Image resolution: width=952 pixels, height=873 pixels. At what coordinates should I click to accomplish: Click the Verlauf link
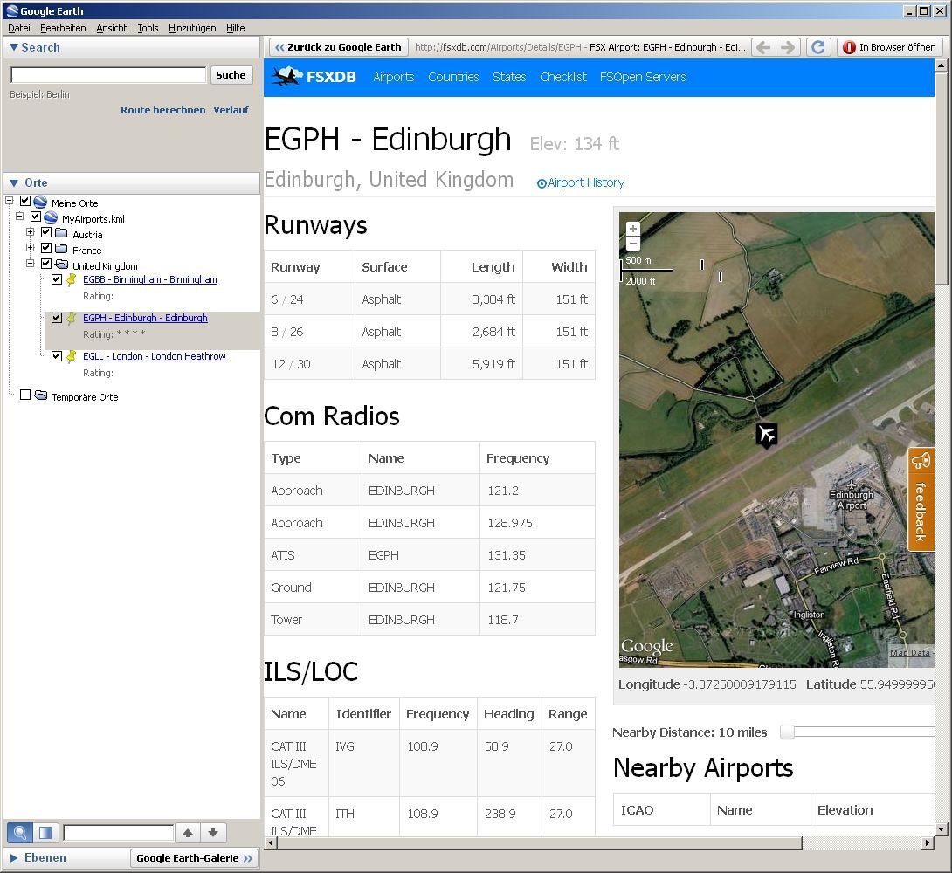(231, 110)
